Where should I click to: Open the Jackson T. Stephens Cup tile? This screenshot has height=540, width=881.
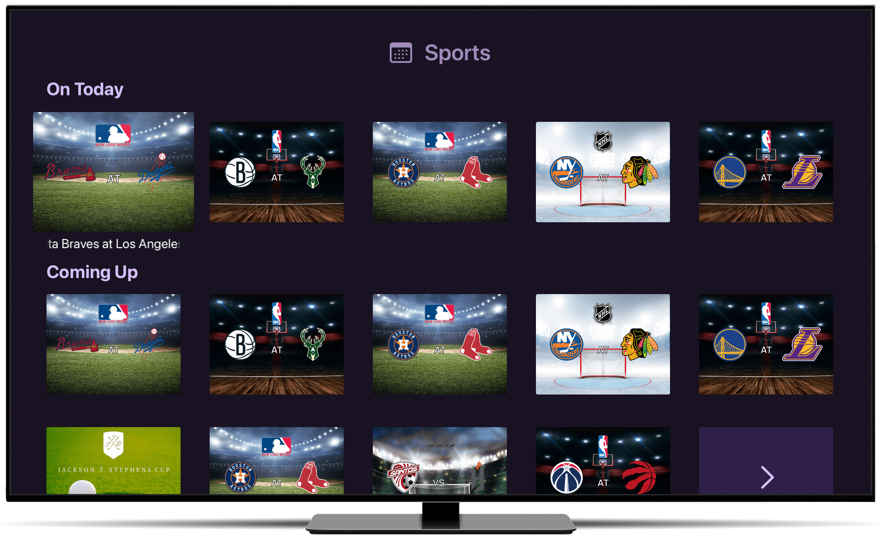click(x=114, y=461)
